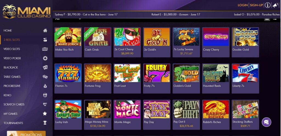
Task: Click the info circle icon
Action: pos(268,5)
